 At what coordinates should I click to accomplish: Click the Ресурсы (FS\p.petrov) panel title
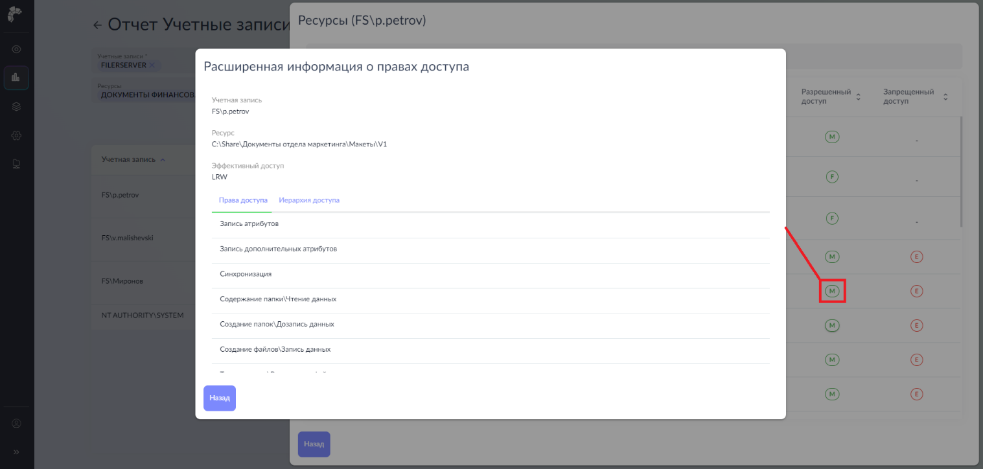click(362, 21)
